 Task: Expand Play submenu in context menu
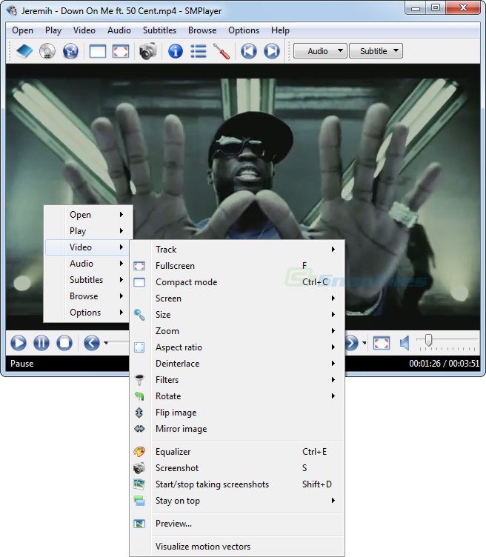click(87, 231)
